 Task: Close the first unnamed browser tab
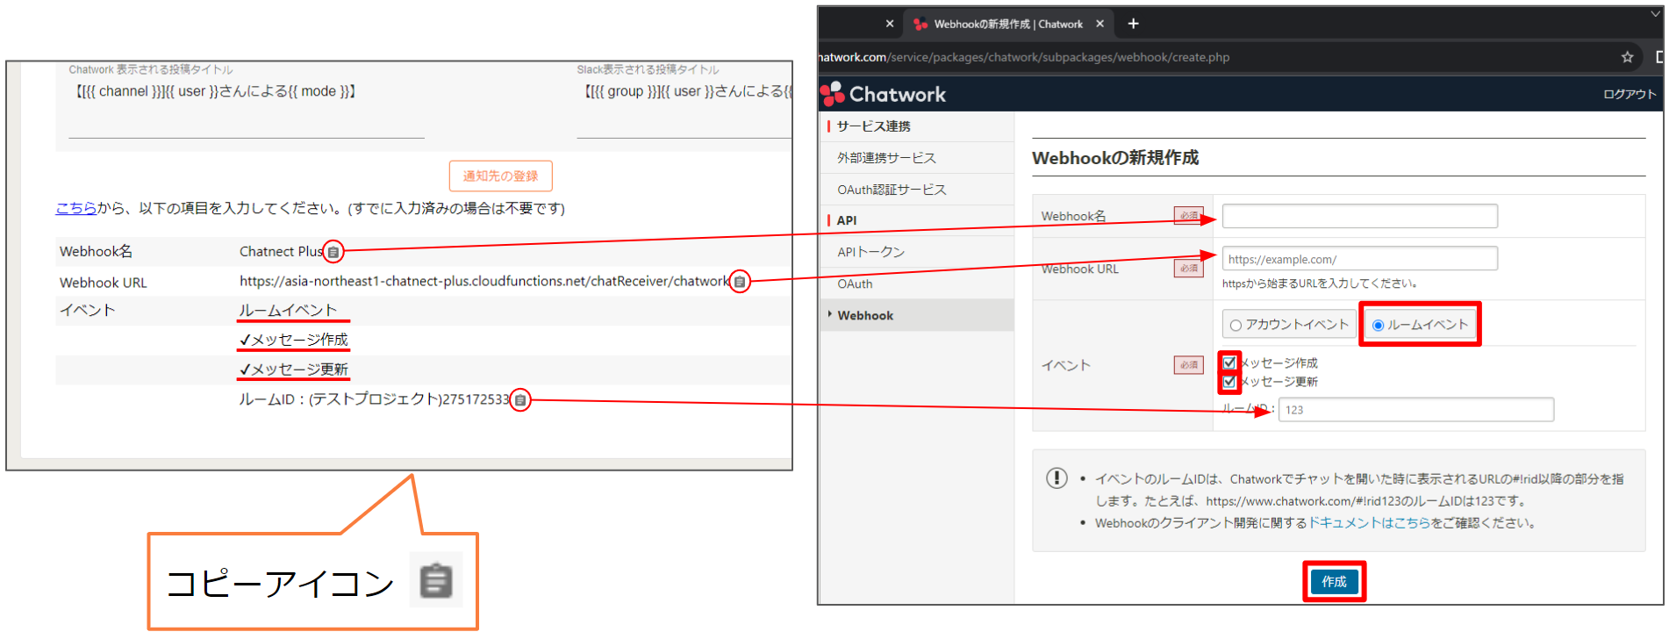tap(890, 24)
